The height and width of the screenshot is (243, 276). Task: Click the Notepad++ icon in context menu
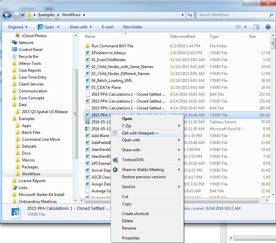(115, 133)
